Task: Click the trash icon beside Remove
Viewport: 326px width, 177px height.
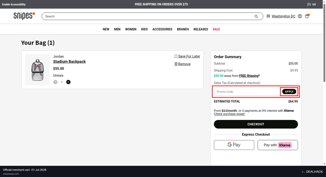Action: tap(176, 64)
